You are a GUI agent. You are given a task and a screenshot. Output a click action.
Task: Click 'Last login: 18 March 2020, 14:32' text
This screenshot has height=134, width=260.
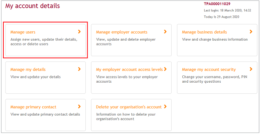227,10
